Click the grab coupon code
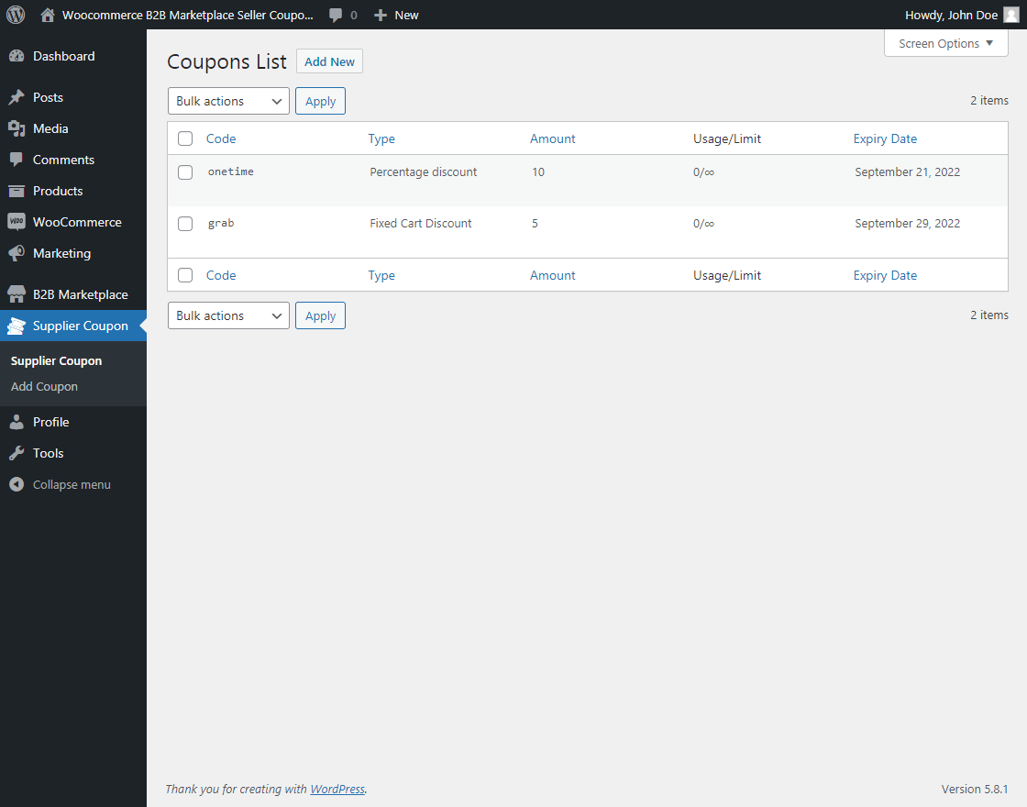The width and height of the screenshot is (1027, 807). coord(221,224)
